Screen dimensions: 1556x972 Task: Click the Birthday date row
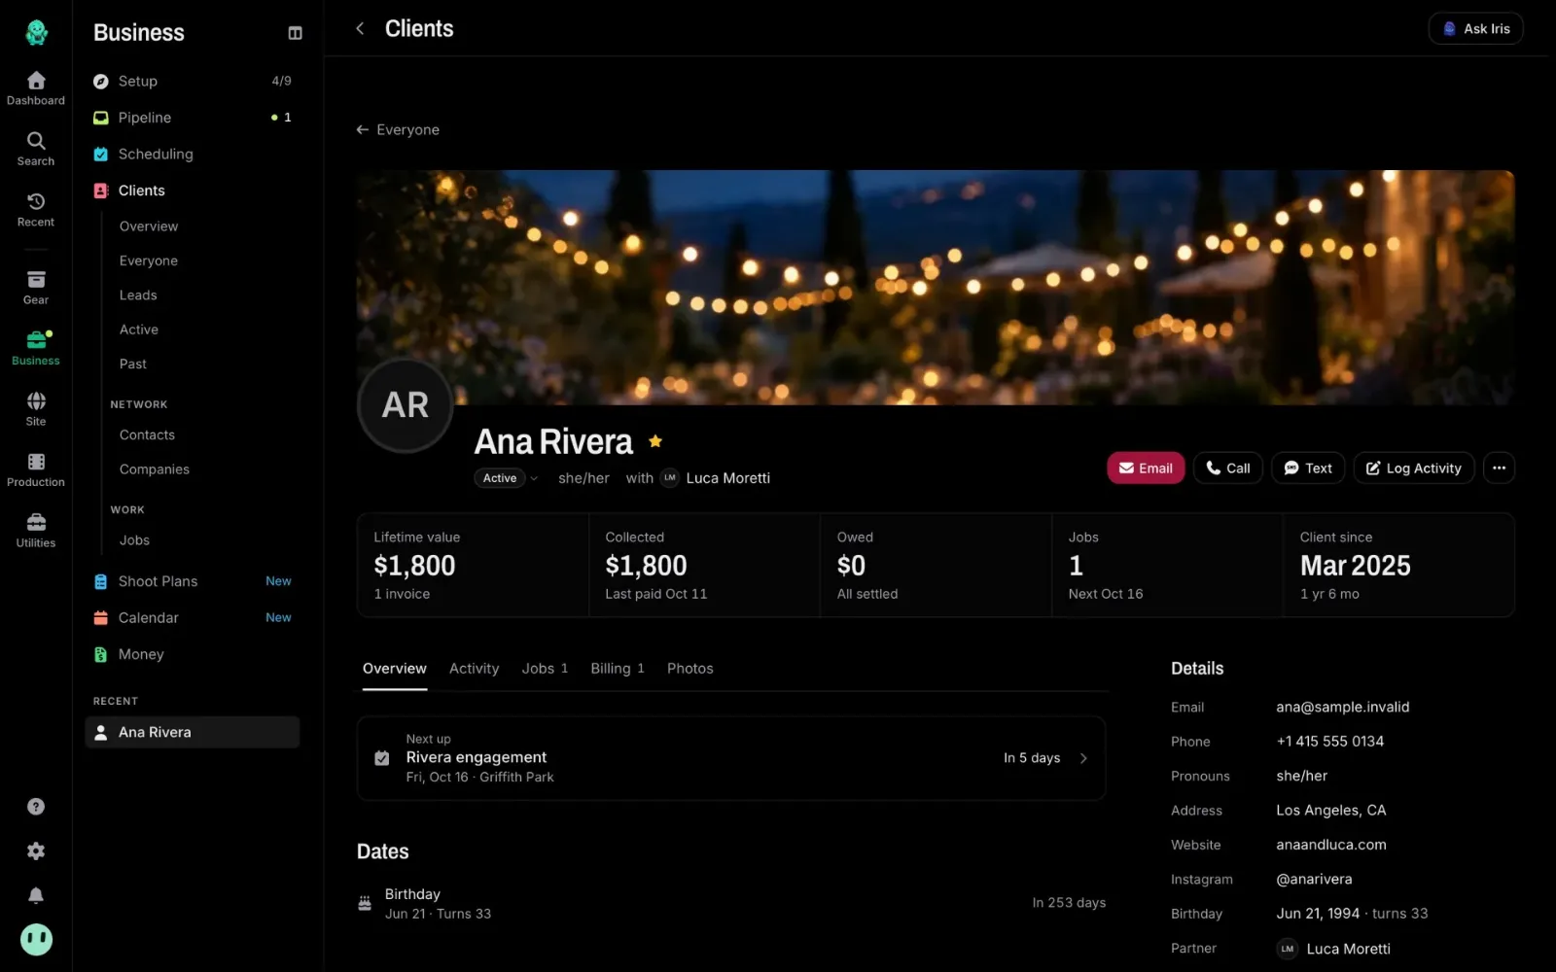click(x=731, y=903)
